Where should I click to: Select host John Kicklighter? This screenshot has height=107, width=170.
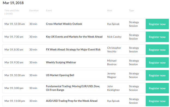[113, 88]
